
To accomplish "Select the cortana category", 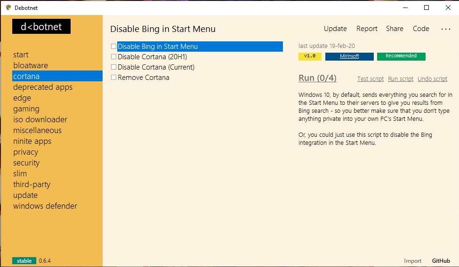I will click(57, 76).
